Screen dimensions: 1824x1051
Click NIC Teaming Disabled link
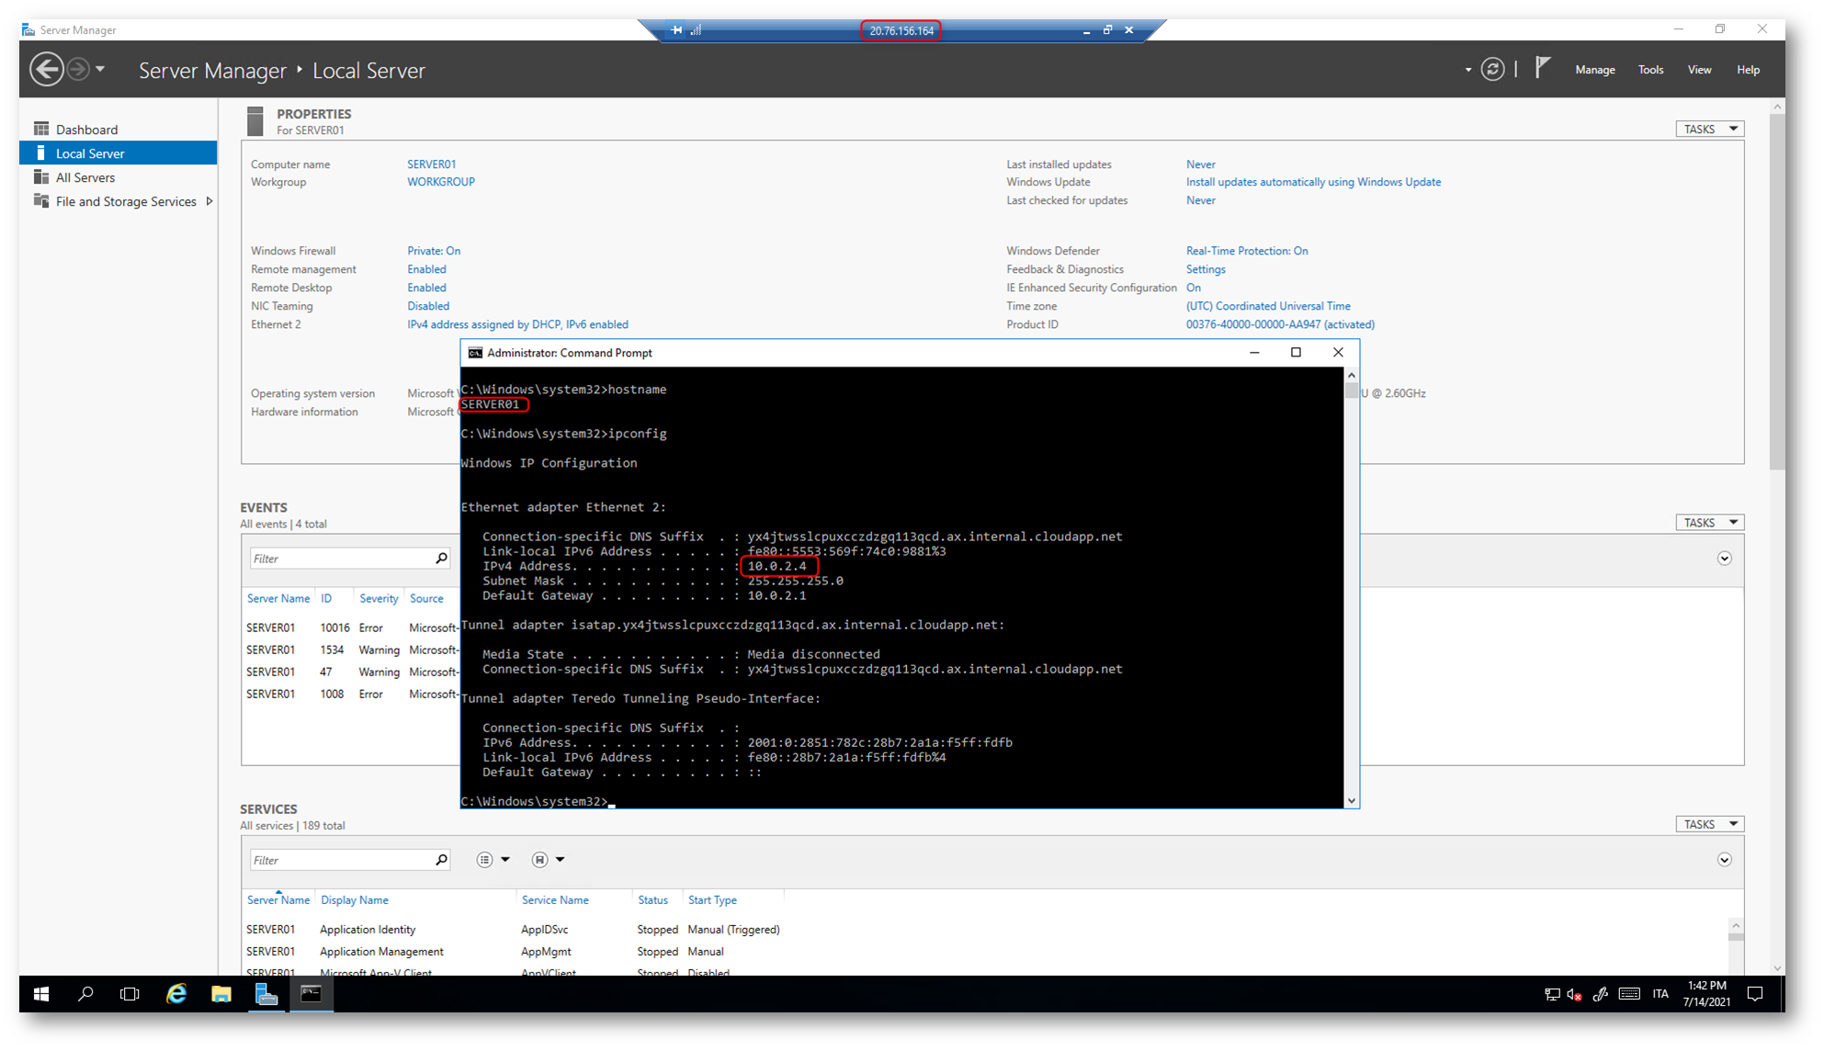tap(428, 306)
